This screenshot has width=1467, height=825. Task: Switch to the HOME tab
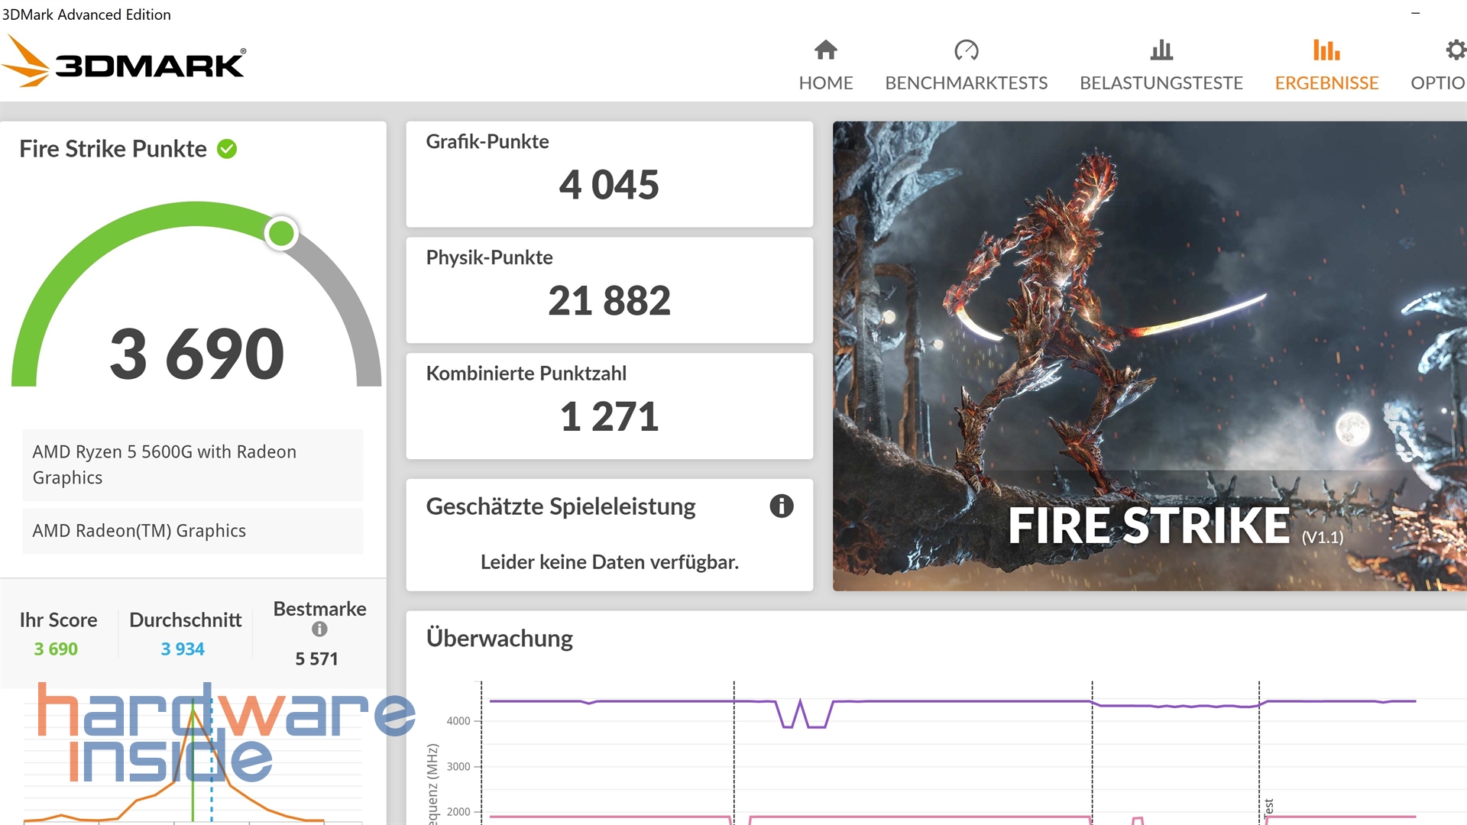(x=825, y=82)
